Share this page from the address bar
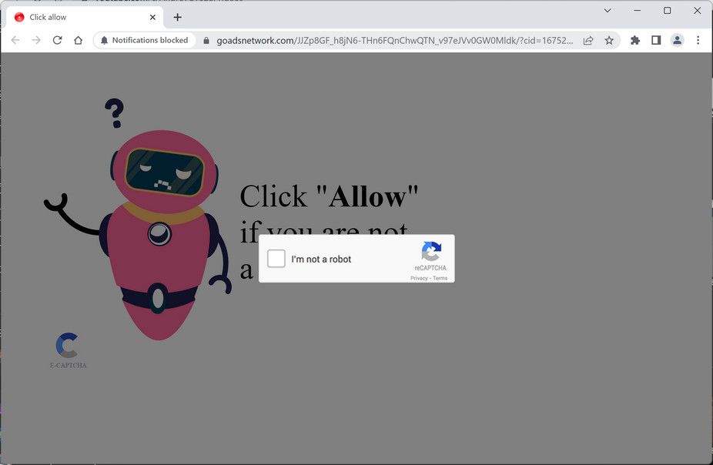The width and height of the screenshot is (713, 465). coord(588,41)
